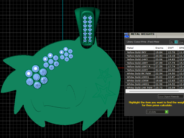Screen dimensions: 184x138
Task: Toggle the GV library option
Action: [x=174, y=42]
